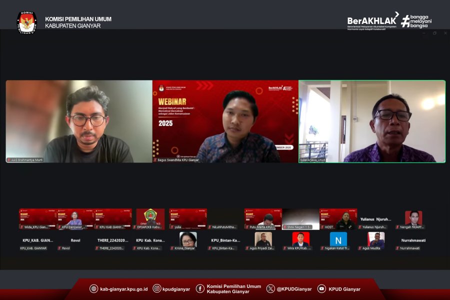
Task: Open the YouTube icon beside KPUD Gianyar
Action: coord(321,288)
